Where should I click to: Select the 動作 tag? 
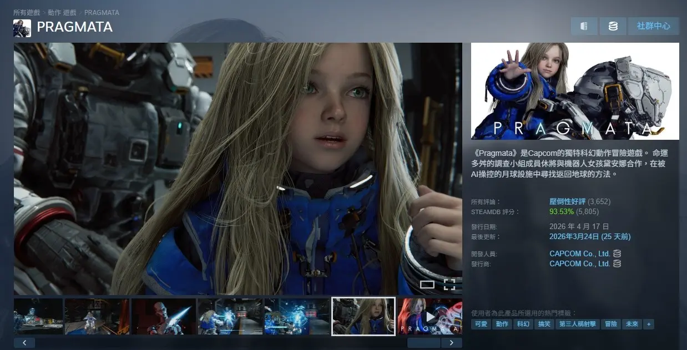pyautogui.click(x=502, y=324)
